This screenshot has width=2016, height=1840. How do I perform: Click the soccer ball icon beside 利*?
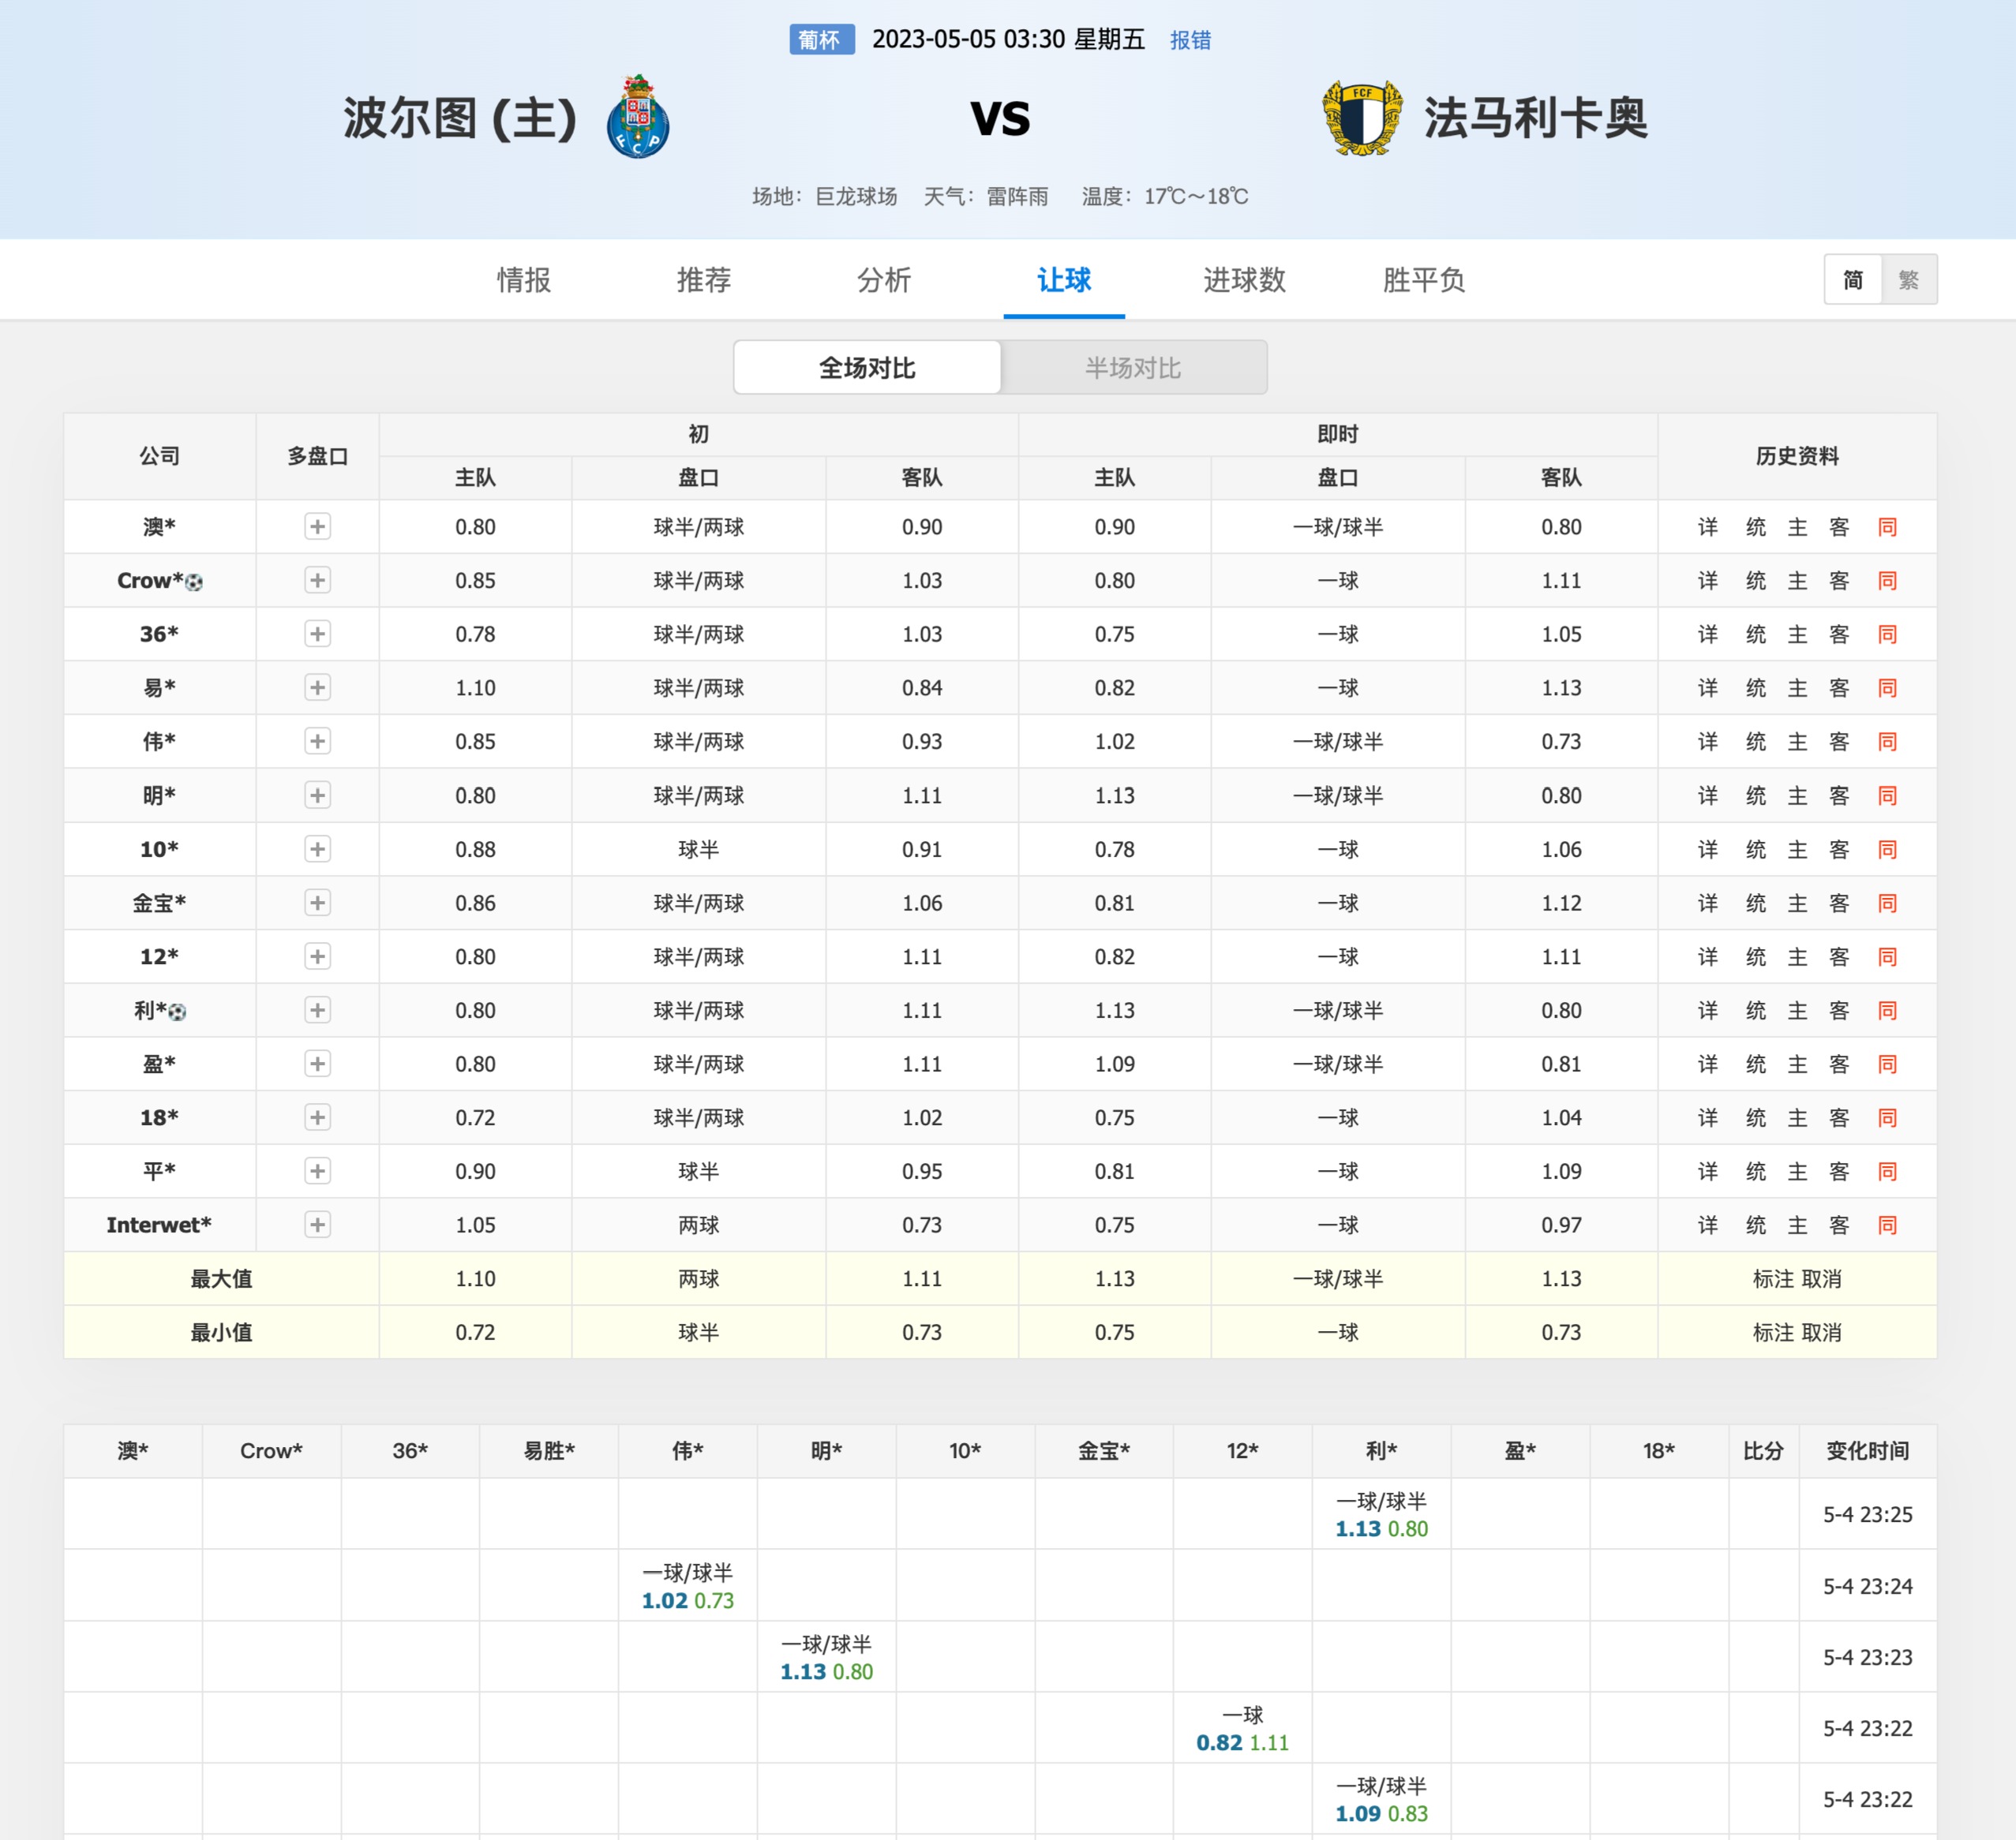(x=177, y=1012)
